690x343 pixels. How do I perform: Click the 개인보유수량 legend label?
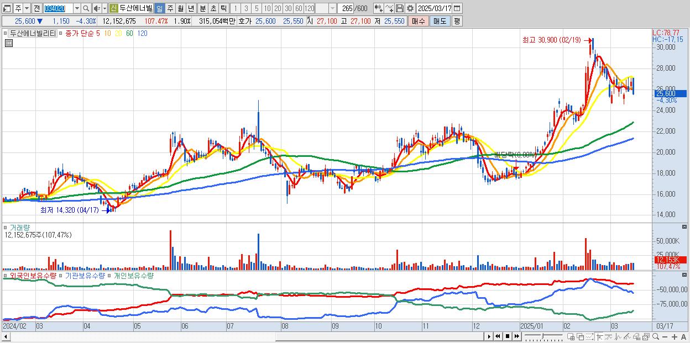pyautogui.click(x=133, y=275)
